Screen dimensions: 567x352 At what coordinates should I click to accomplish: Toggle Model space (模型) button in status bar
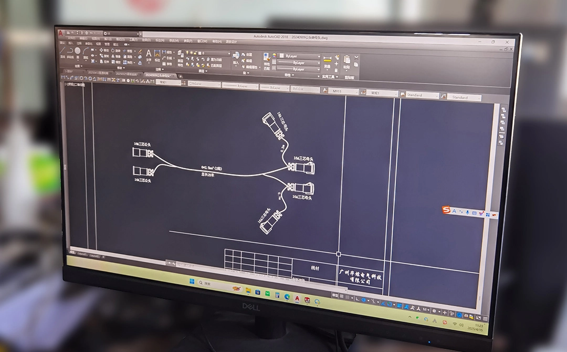coord(335,296)
